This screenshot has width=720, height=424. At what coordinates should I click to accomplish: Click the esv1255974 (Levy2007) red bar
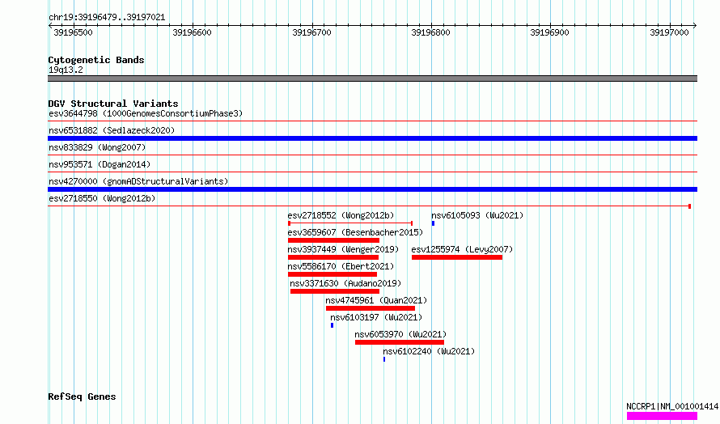click(x=457, y=257)
